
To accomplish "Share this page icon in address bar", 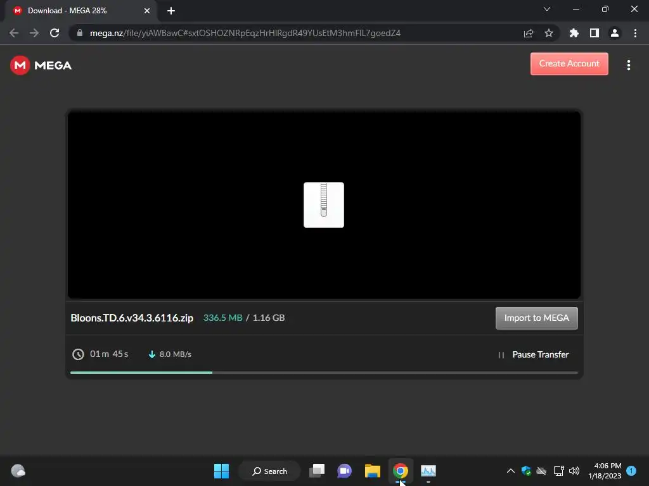I will (529, 33).
